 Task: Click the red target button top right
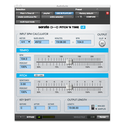tap(107, 13)
